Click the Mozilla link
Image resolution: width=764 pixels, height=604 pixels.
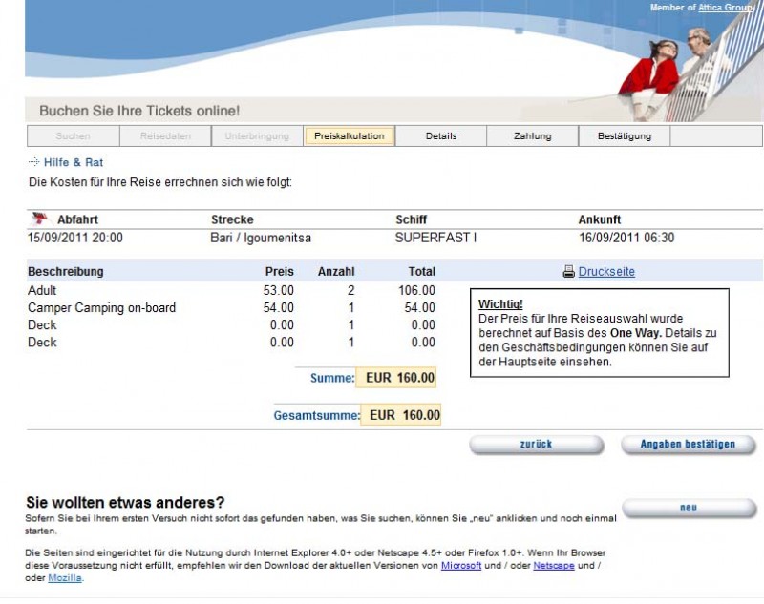[64, 578]
